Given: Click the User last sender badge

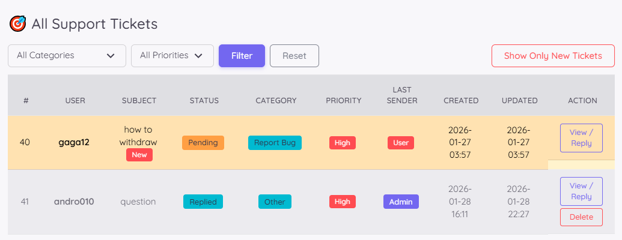Looking at the screenshot, I should coord(401,143).
